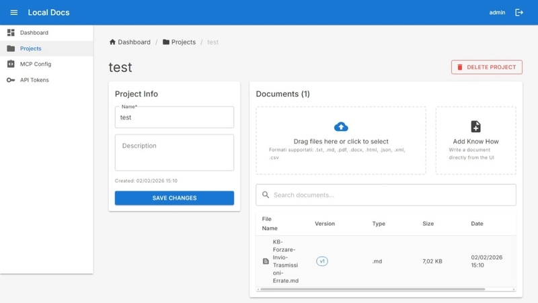
Task: Click the markdown file icon in document row
Action: 266,261
